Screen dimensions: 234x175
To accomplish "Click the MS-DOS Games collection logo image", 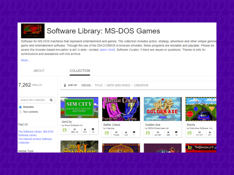I will pyautogui.click(x=33, y=31).
